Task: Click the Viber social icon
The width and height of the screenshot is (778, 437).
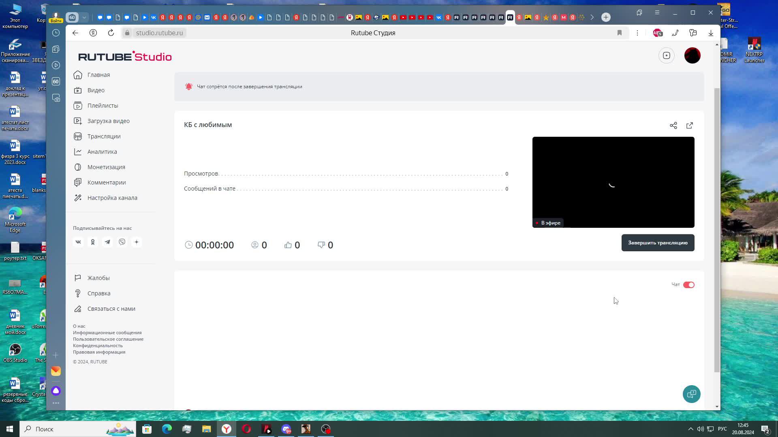Action: (122, 242)
